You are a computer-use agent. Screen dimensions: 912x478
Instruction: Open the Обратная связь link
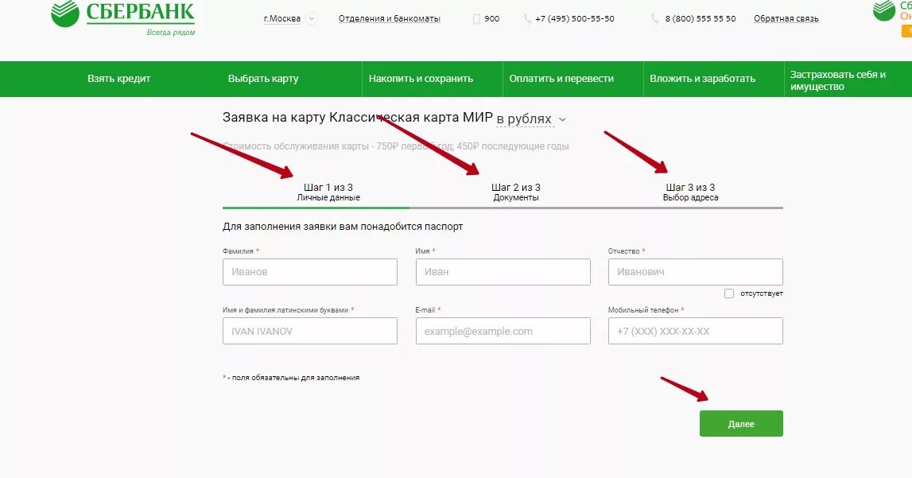pyautogui.click(x=786, y=18)
